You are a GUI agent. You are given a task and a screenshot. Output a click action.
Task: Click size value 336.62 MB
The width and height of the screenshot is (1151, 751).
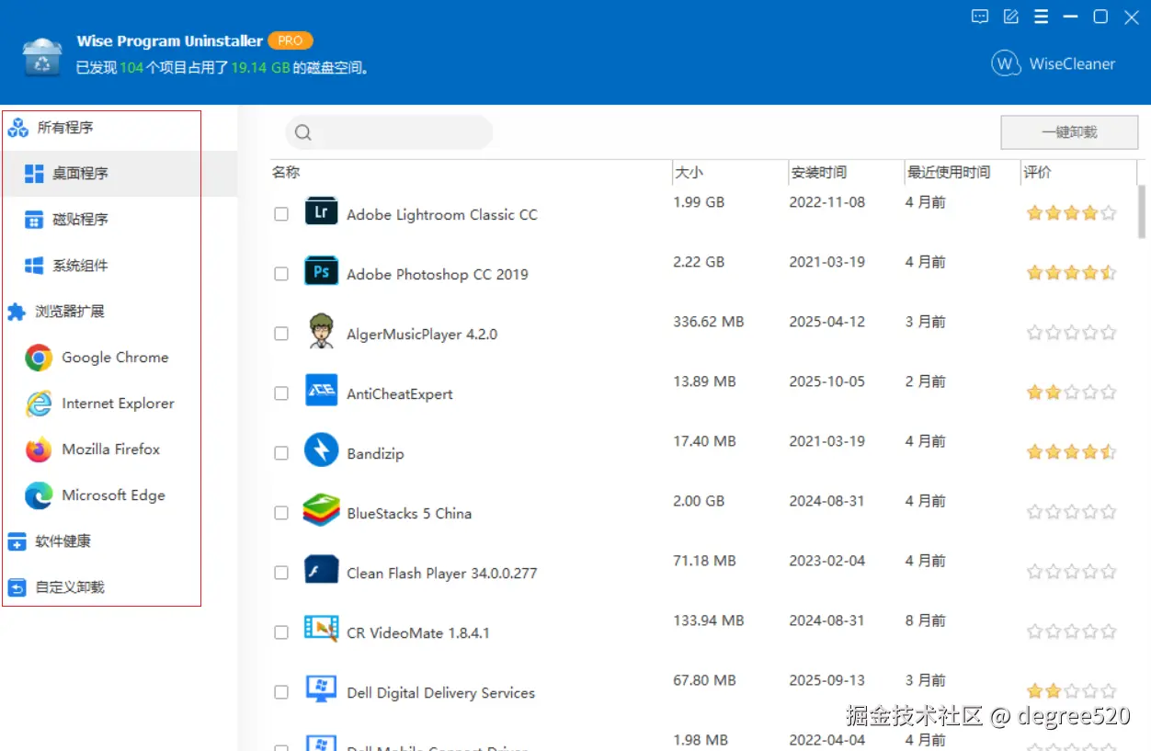point(708,322)
